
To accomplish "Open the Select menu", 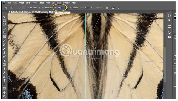I will (41, 3).
